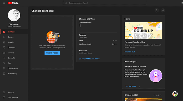
Task: Open the Comments sidebar item
Action: [14, 47]
